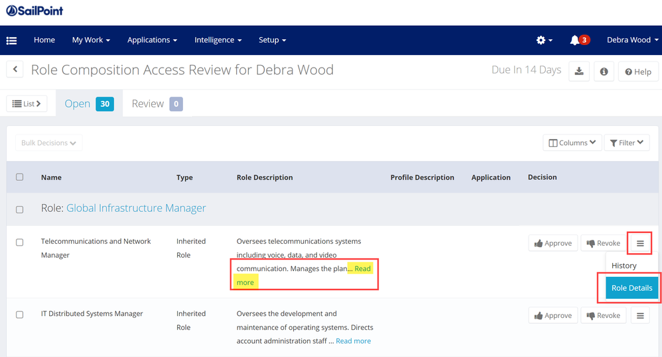Open row menu for Telecommunications and Network Manager
The width and height of the screenshot is (662, 357).
pyautogui.click(x=640, y=244)
